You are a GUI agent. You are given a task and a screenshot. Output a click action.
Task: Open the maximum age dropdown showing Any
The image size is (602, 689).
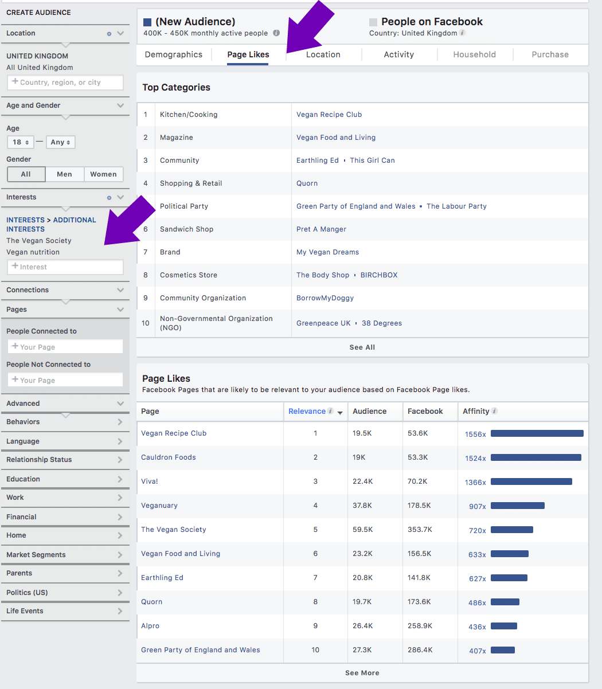click(60, 142)
